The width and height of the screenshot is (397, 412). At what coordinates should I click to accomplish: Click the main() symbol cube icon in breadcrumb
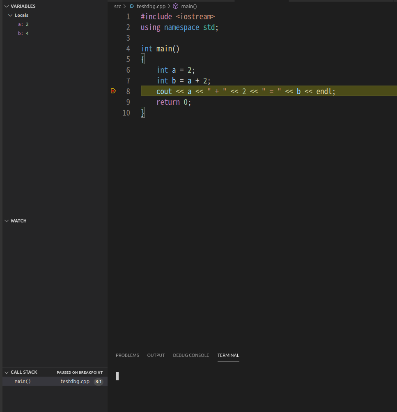click(176, 6)
